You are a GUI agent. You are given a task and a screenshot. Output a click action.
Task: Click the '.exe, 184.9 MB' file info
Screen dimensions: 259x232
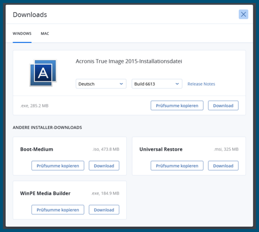[105, 193]
